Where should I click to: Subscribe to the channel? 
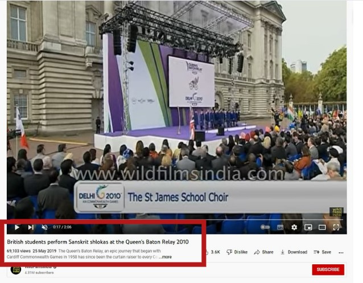[x=328, y=269]
